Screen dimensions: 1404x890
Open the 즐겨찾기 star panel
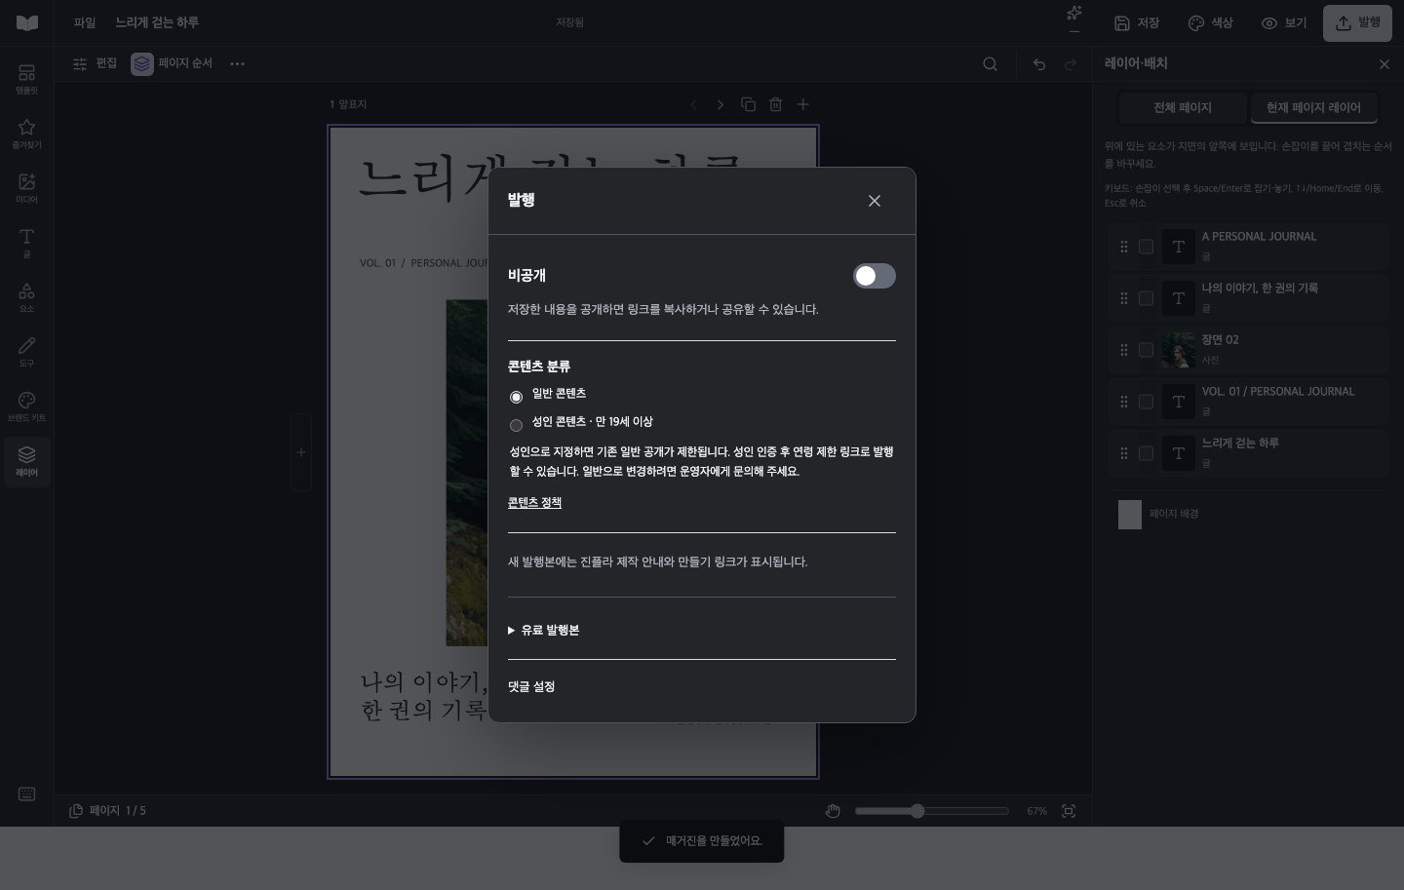click(x=26, y=134)
